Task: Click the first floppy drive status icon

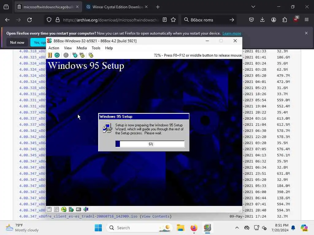Action: pyautogui.click(x=49, y=209)
